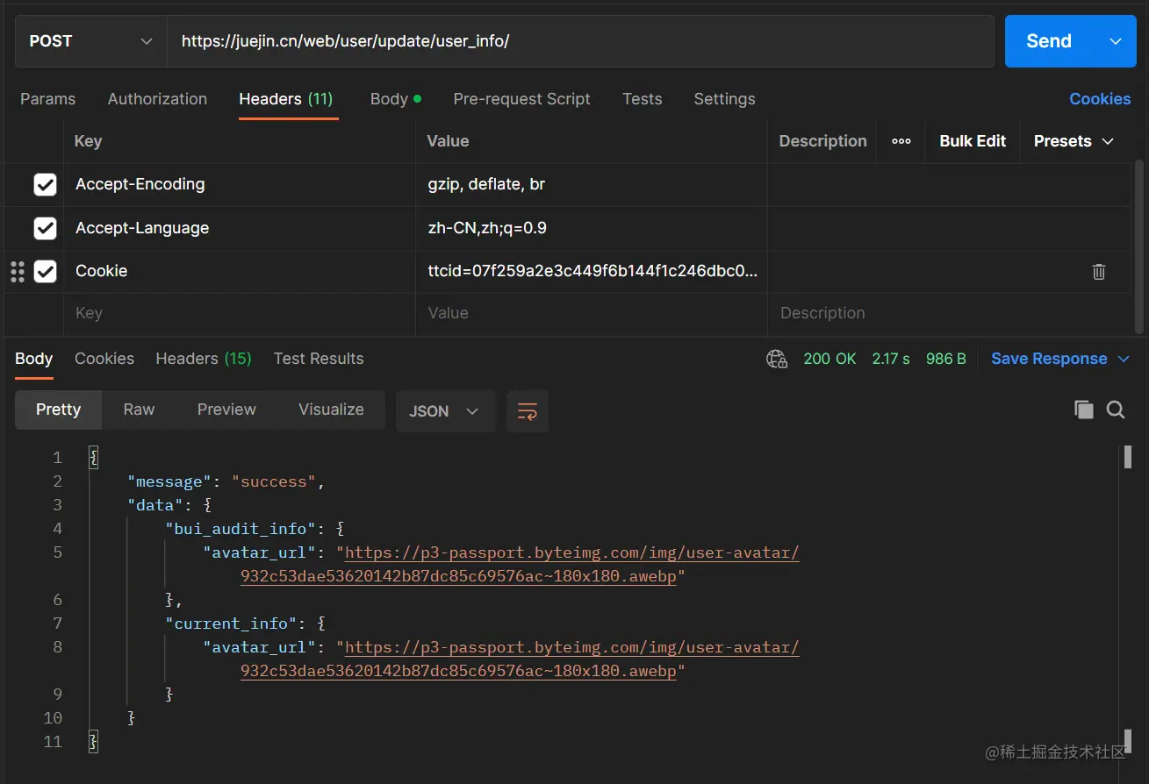Image resolution: width=1149 pixels, height=784 pixels.
Task: Open the response Cookies tab
Action: point(104,359)
